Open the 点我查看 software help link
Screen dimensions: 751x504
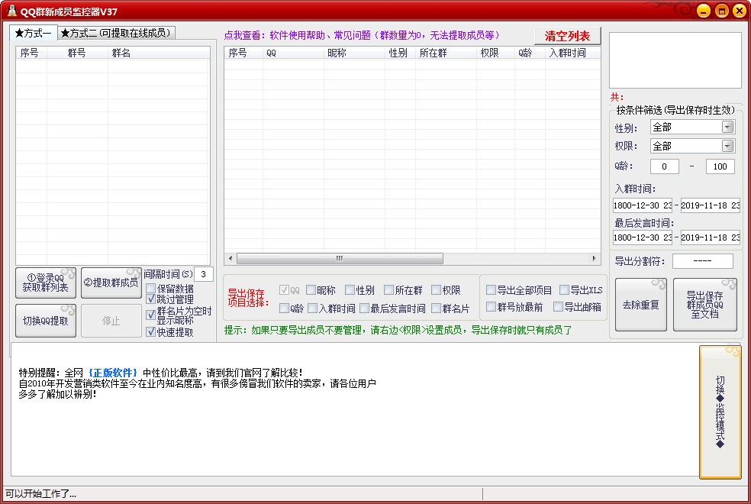[362, 35]
